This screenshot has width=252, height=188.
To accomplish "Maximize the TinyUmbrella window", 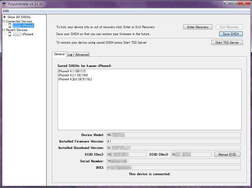I will click(234, 3).
